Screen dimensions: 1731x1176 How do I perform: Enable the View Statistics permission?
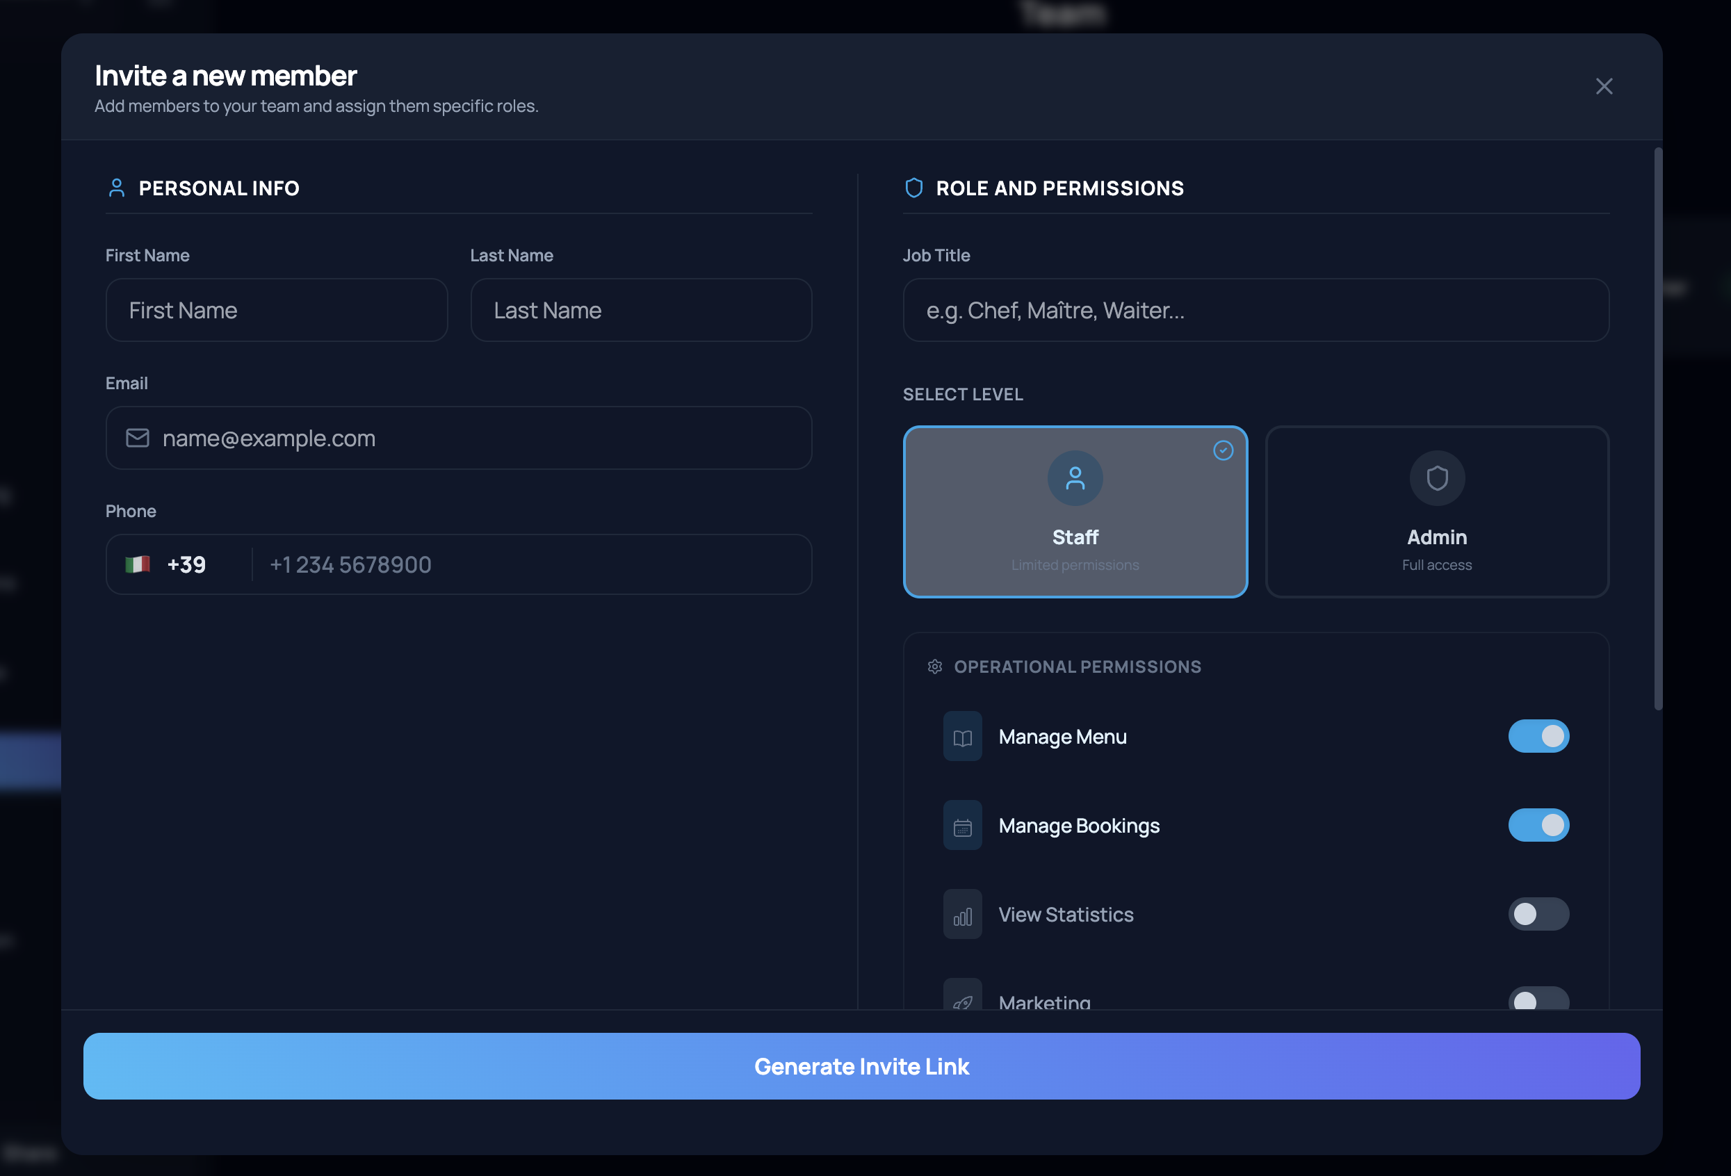tap(1539, 914)
